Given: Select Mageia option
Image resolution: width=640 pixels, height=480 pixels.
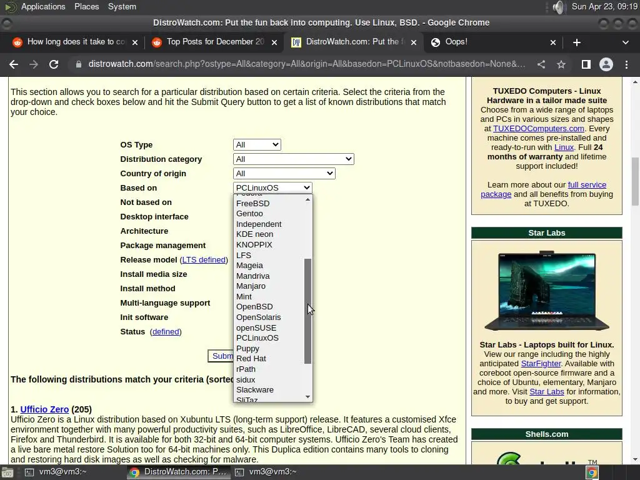Looking at the screenshot, I should (269, 266).
